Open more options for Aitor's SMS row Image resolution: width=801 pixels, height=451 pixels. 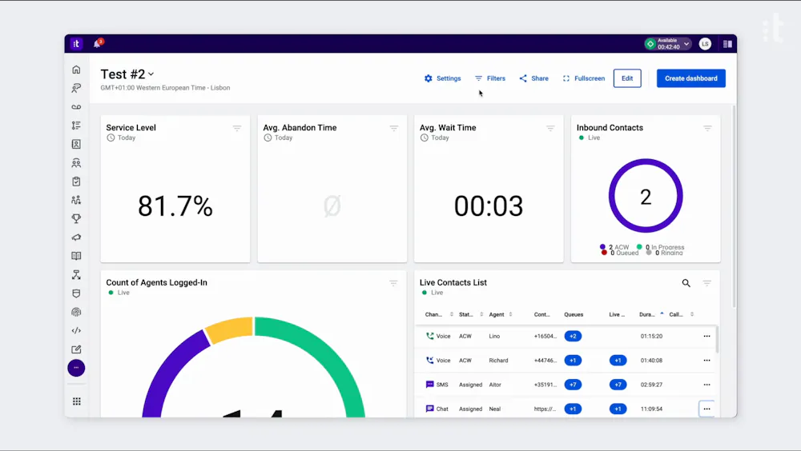point(707,385)
